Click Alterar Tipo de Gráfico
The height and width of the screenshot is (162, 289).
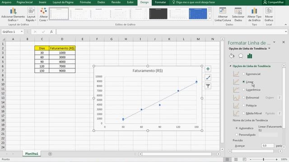click(254, 14)
